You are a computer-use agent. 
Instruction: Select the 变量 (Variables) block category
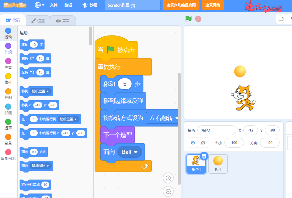point(8,138)
